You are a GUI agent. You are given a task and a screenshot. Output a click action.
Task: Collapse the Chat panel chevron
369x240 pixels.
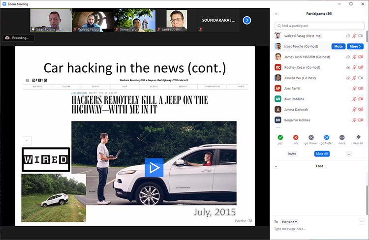pyautogui.click(x=276, y=166)
